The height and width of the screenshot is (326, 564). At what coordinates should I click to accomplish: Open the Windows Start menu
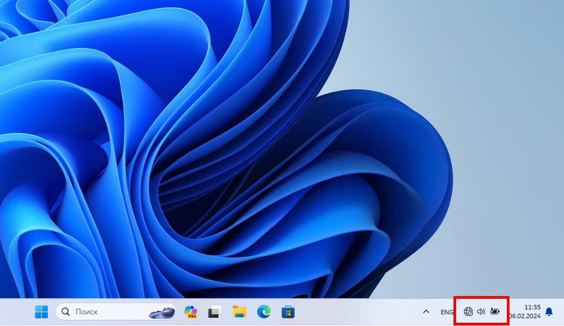coord(41,312)
